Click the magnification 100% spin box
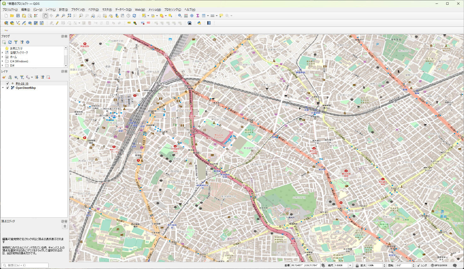Viewport: 464px width, 269px height. (x=376, y=266)
